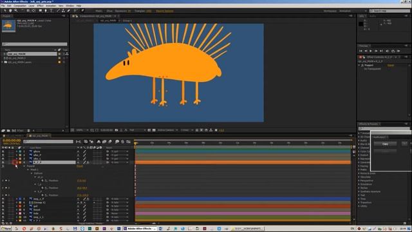Screen dimensions: 412x232
Task: Select the Puppet Pin tool
Action: [82, 11]
